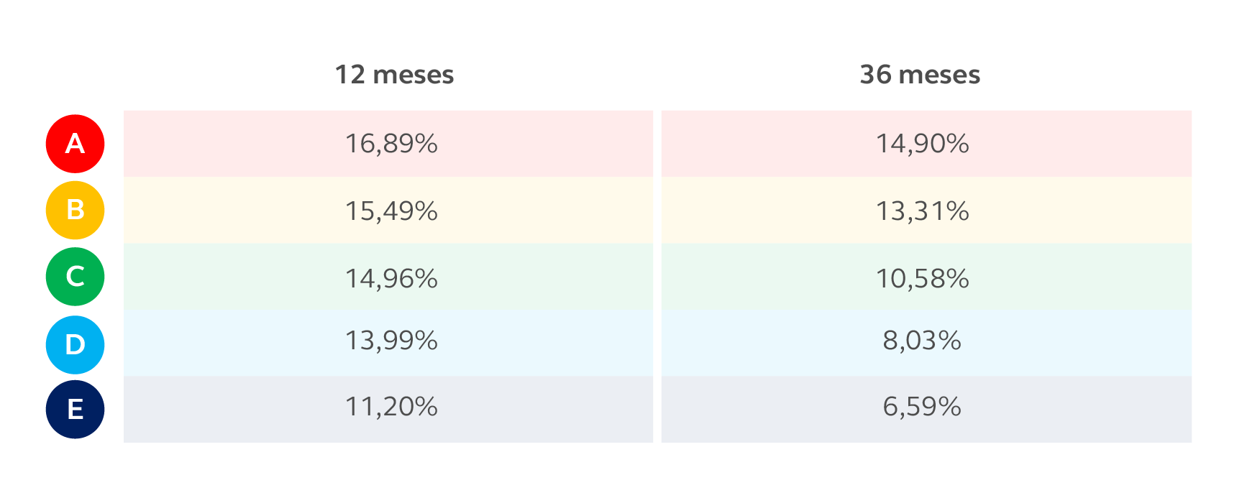Click the green circle C icon
Image resolution: width=1242 pixels, height=493 pixels.
(76, 277)
